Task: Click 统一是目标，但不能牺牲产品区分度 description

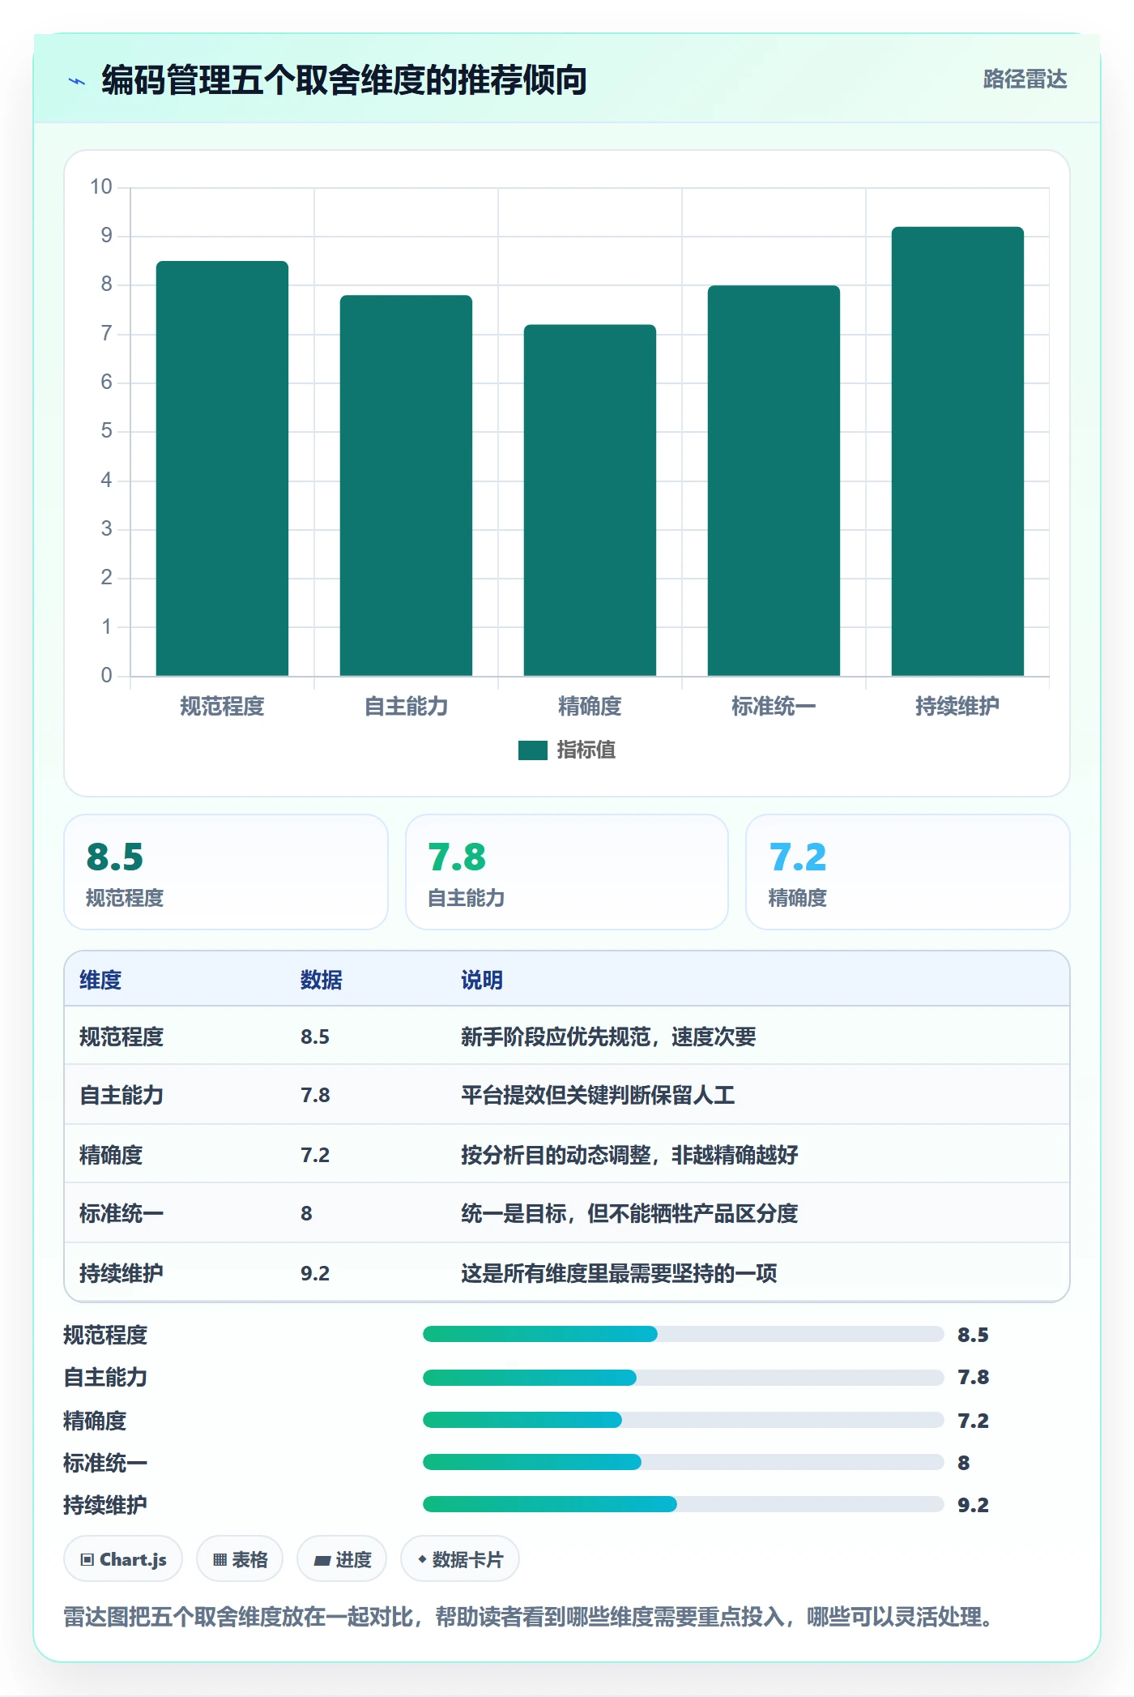Action: tap(629, 1213)
